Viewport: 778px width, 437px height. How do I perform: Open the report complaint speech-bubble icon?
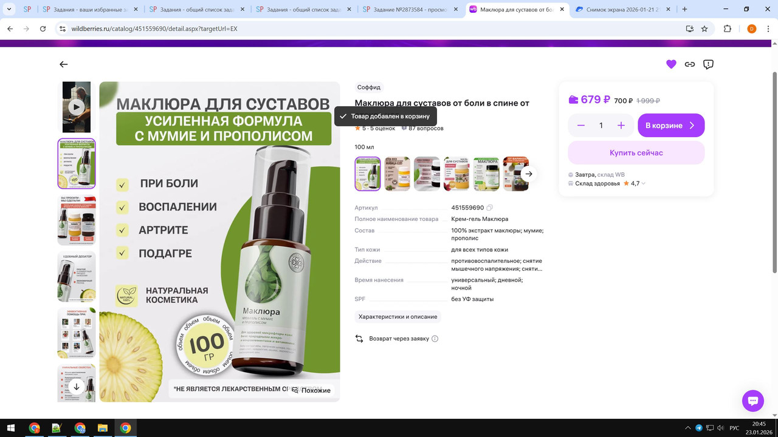pos(708,64)
